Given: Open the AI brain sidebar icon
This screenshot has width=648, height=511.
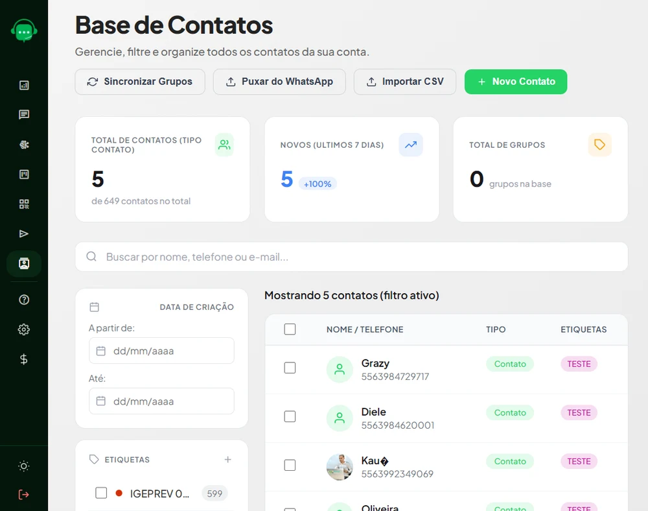Looking at the screenshot, I should pyautogui.click(x=24, y=145).
